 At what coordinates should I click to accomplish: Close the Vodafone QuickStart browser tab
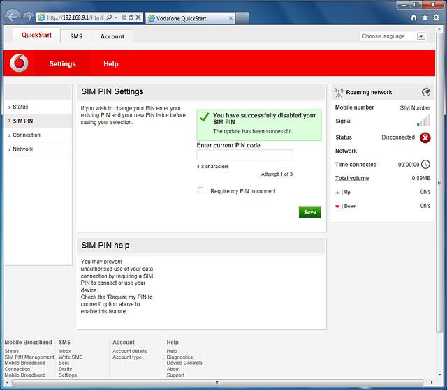[230, 18]
